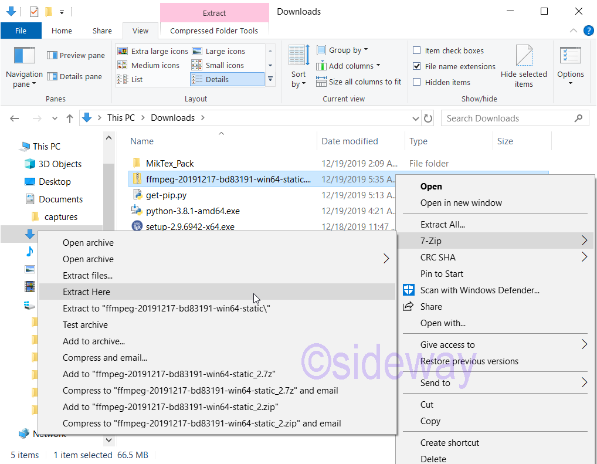Switch to Extra large icons layout
597x464 pixels.
tap(152, 51)
